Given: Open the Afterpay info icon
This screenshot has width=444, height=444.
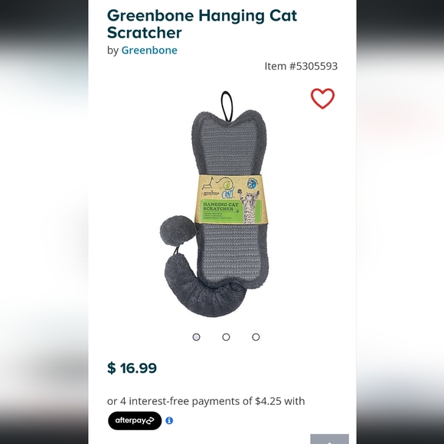Looking at the screenshot, I should click(169, 420).
